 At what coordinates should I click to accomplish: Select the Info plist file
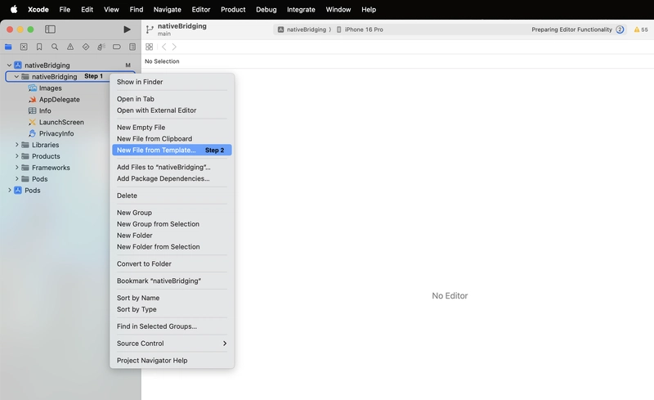coord(45,110)
